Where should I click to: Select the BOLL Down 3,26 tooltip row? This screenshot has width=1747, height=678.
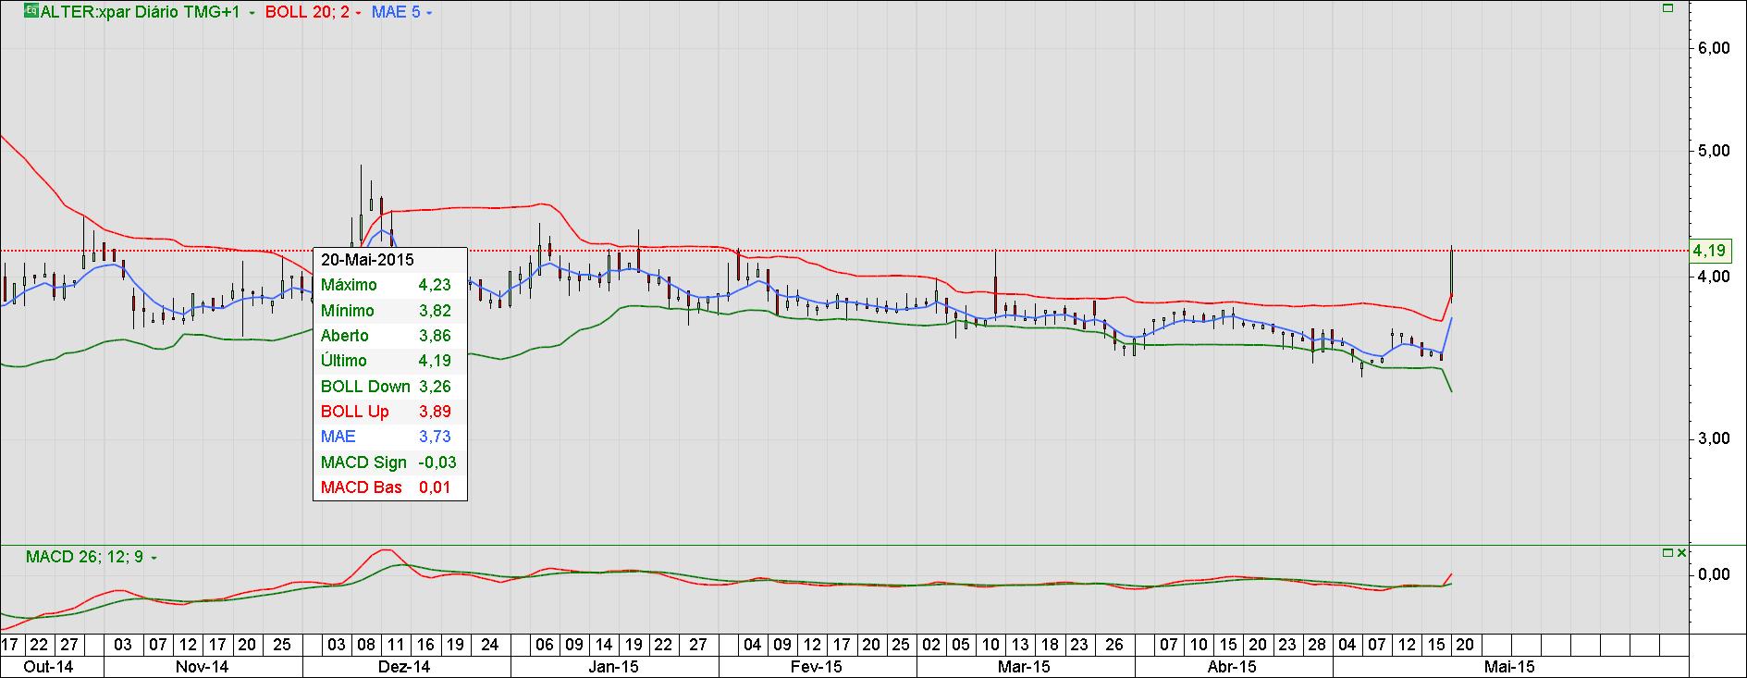(389, 387)
